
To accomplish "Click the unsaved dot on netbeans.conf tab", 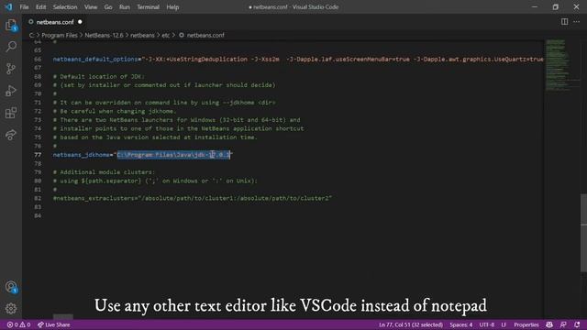I will pyautogui.click(x=80, y=22).
